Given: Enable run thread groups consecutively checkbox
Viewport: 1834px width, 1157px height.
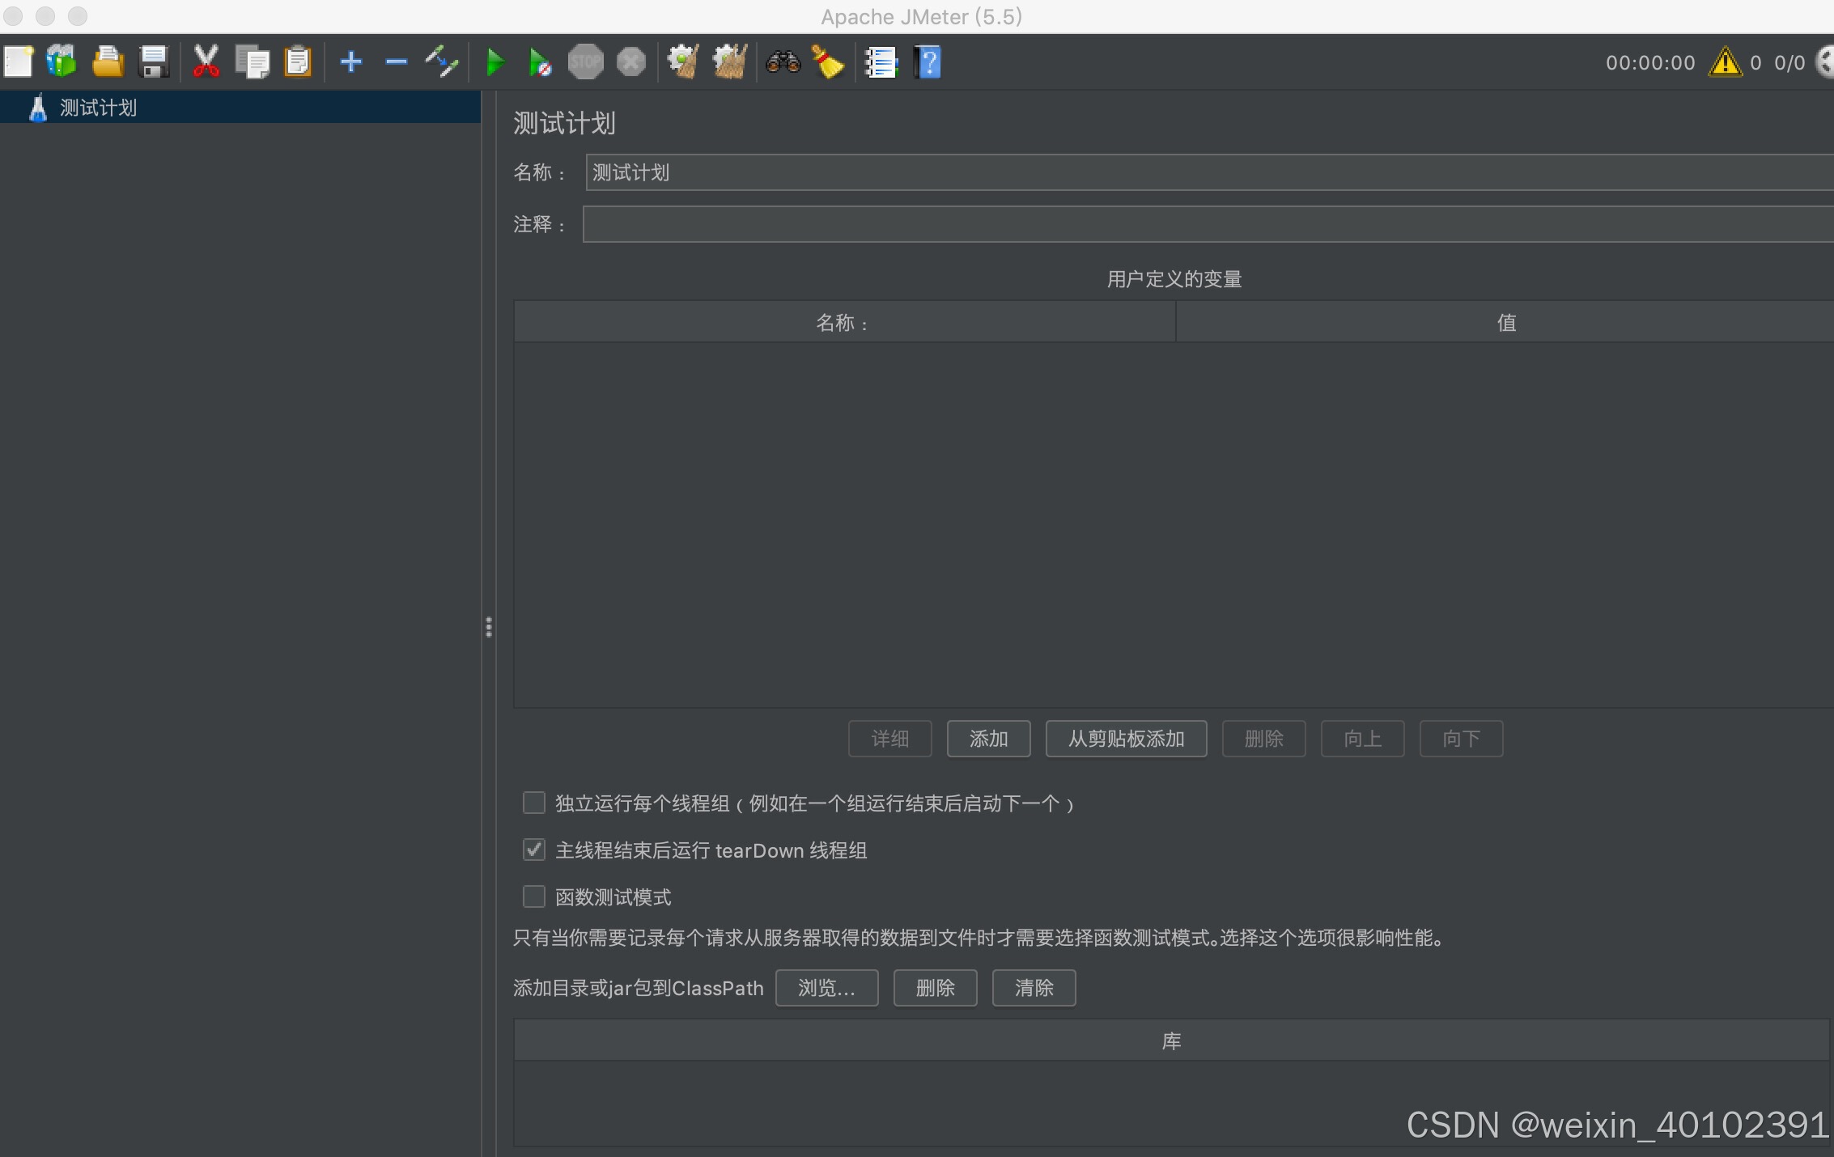Looking at the screenshot, I should 534,803.
